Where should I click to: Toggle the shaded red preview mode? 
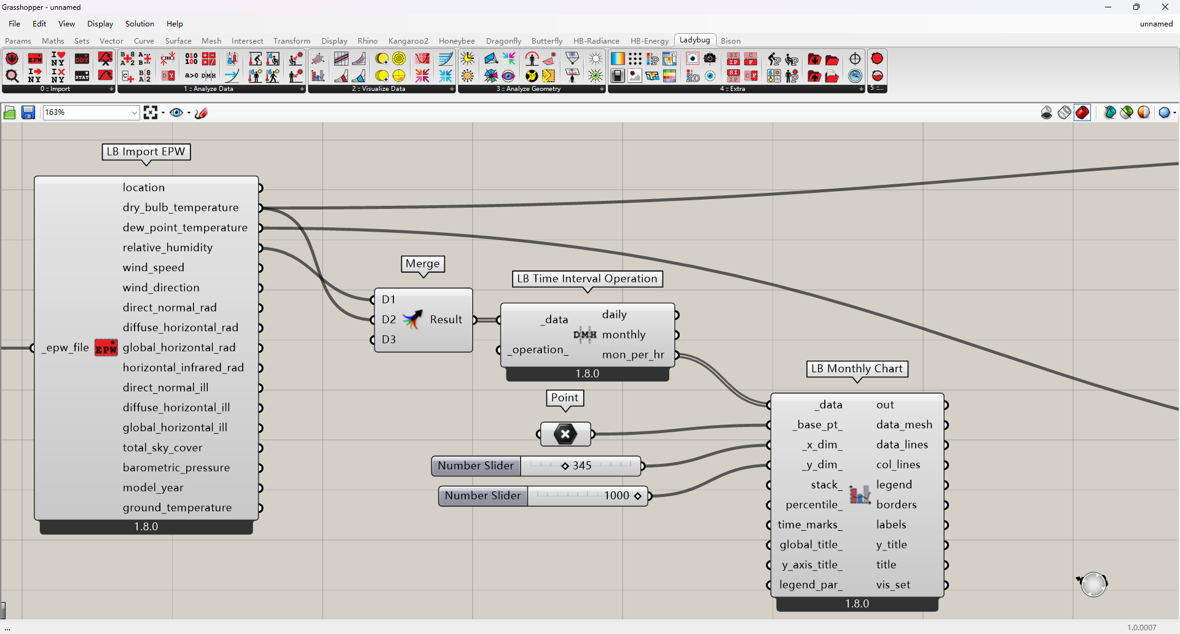coord(1082,112)
